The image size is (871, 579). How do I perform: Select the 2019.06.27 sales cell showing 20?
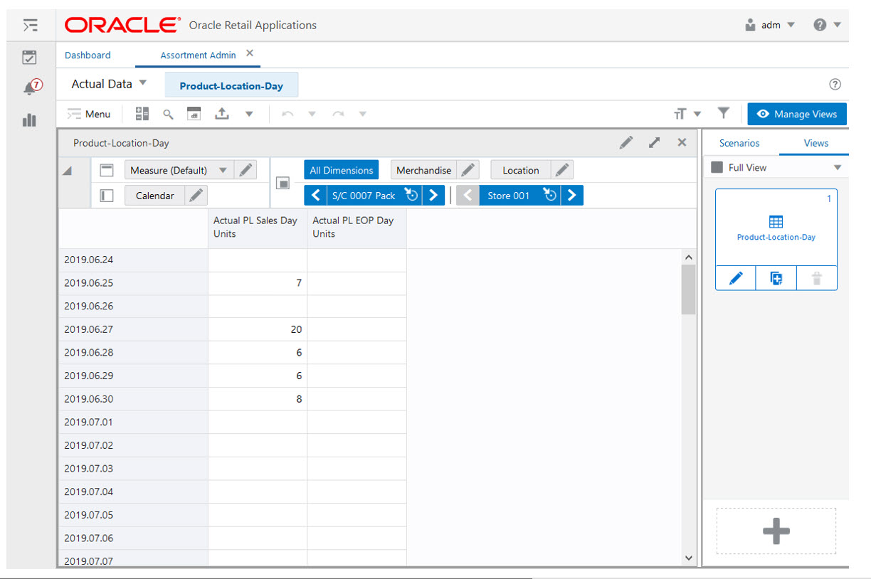(258, 329)
